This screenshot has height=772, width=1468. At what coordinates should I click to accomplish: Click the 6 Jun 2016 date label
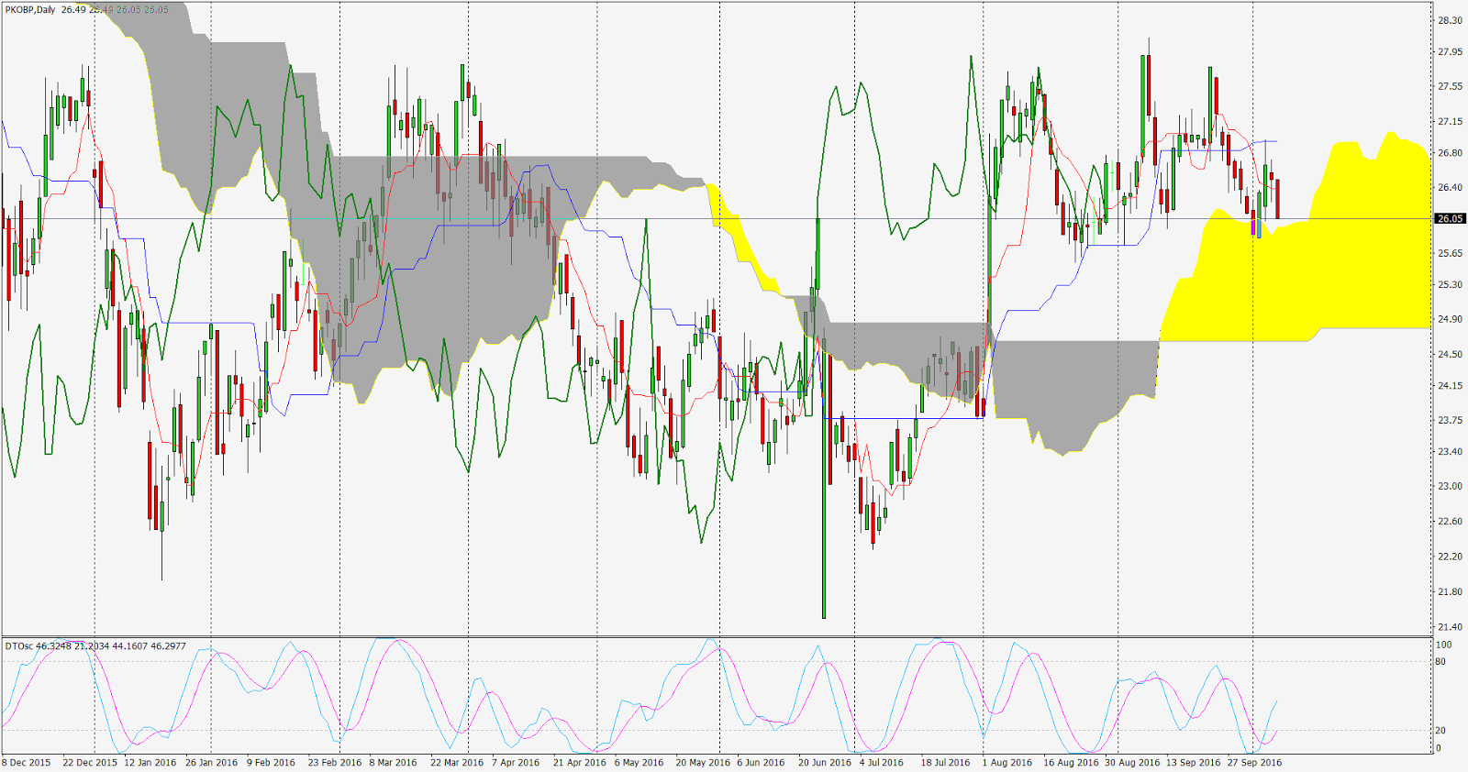coord(762,763)
